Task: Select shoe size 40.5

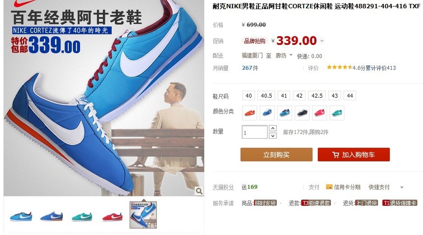Action: 266,95
